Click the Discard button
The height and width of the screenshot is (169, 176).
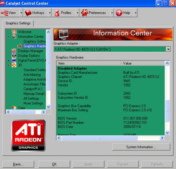click(123, 164)
